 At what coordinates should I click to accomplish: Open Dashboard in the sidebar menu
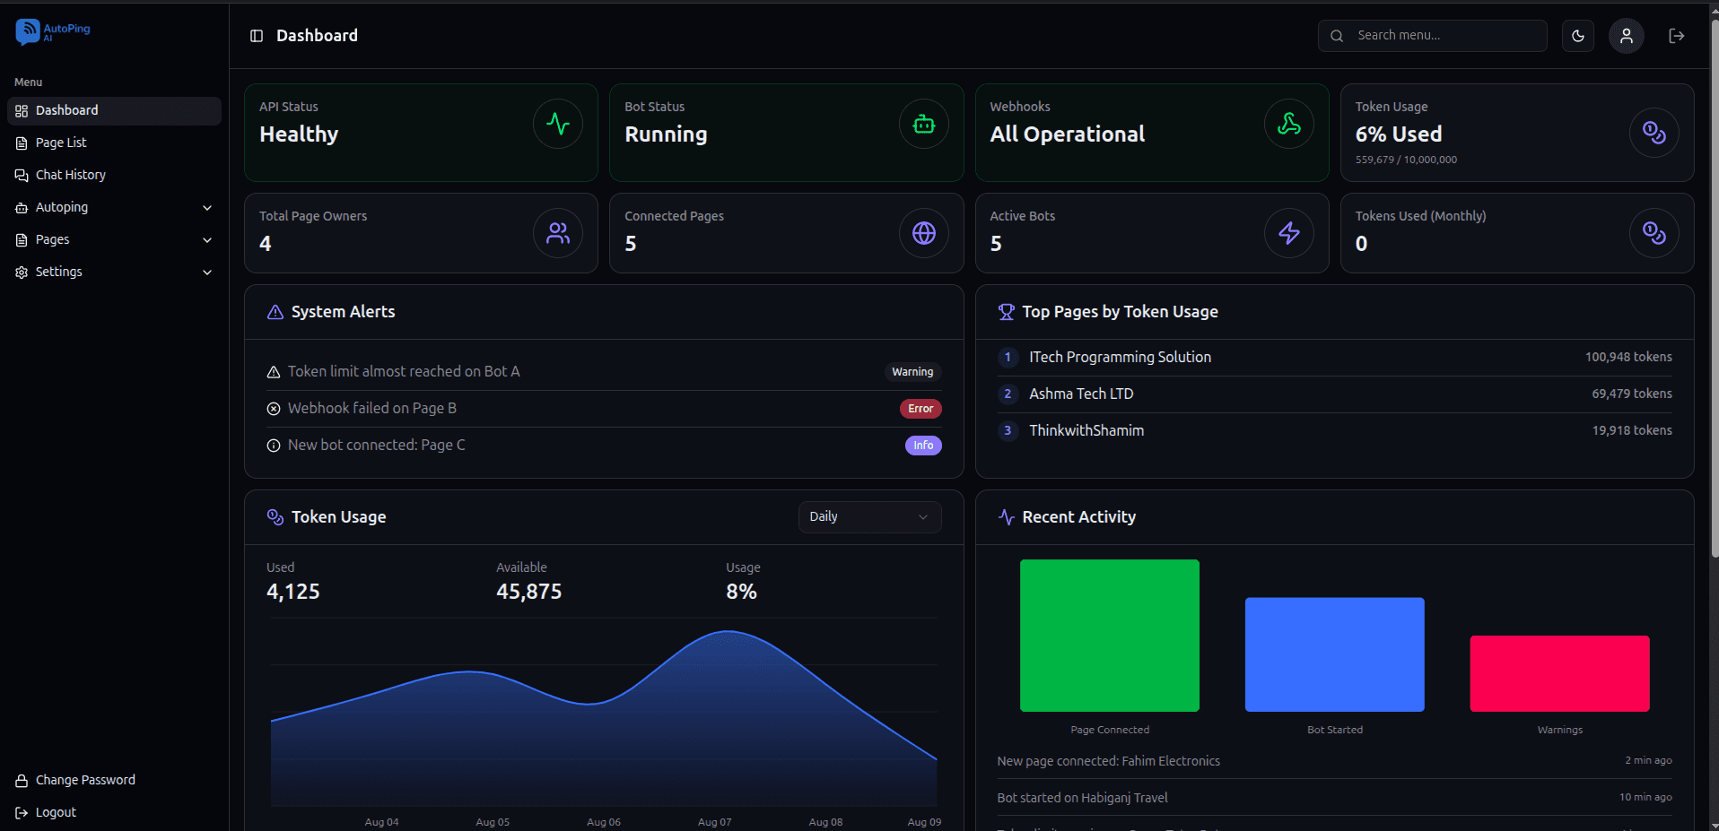pyautogui.click(x=114, y=110)
